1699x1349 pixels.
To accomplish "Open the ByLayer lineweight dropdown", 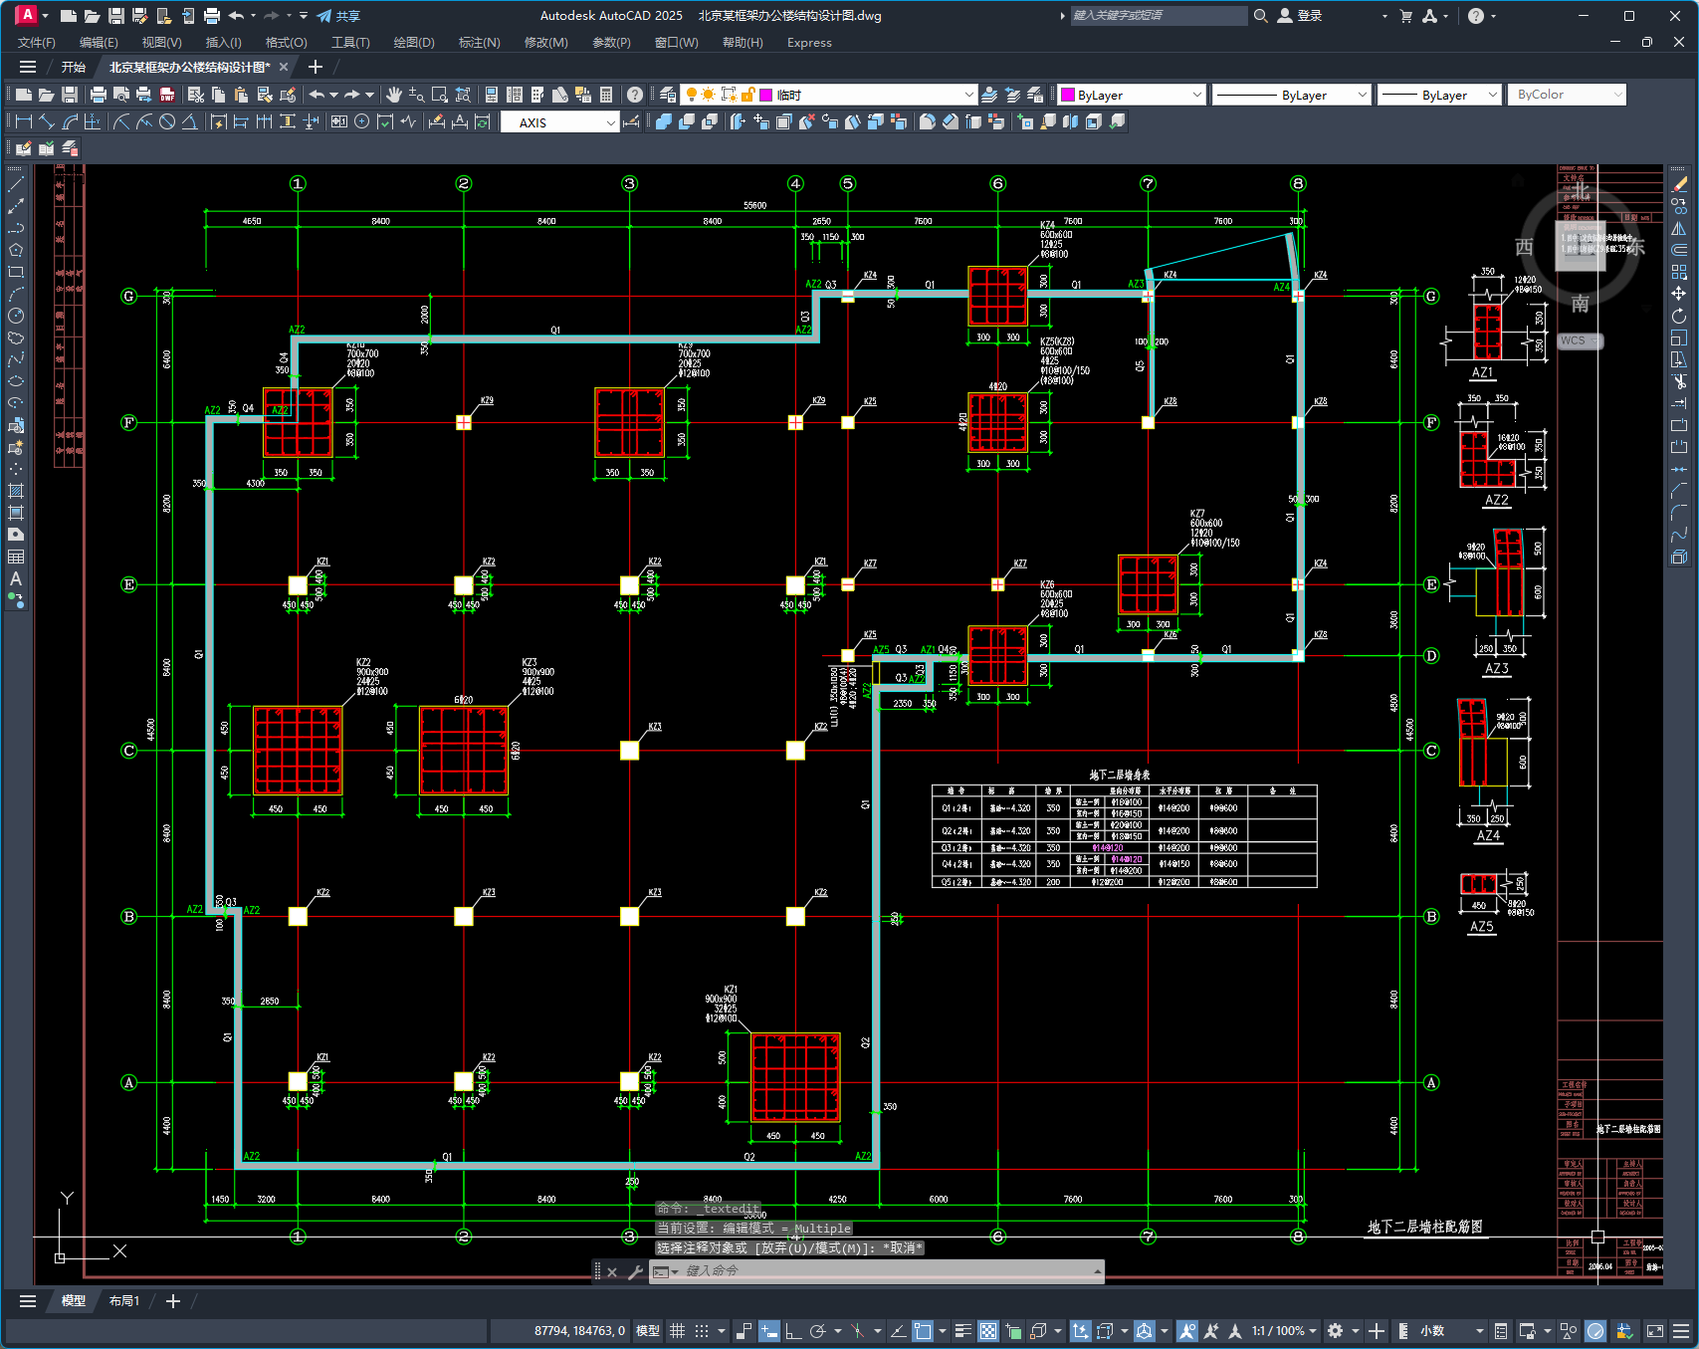I will coord(1439,95).
